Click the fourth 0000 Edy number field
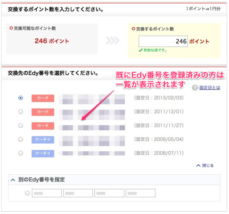The height and width of the screenshot is (214, 229). coord(141,193)
